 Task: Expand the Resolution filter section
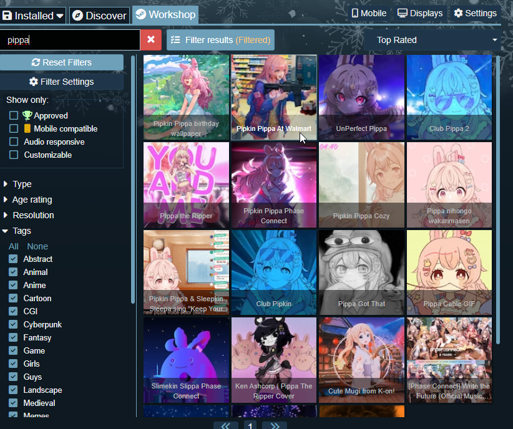(29, 216)
